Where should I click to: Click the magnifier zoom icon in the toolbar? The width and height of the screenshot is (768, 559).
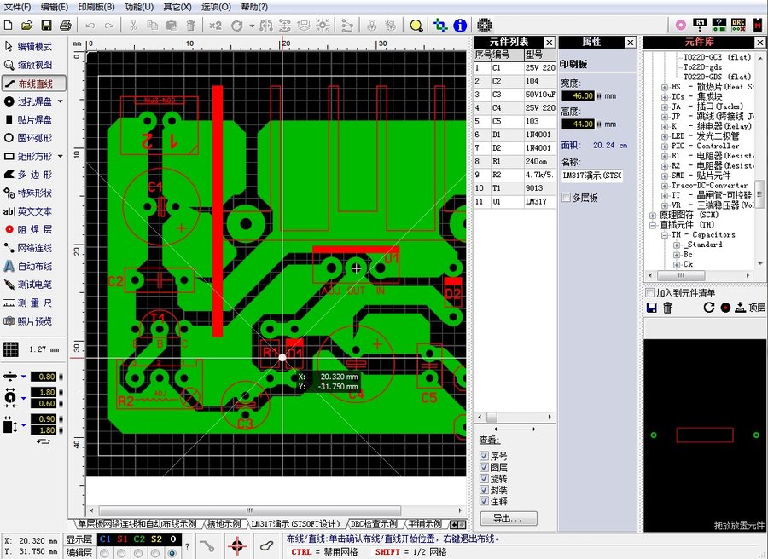416,26
